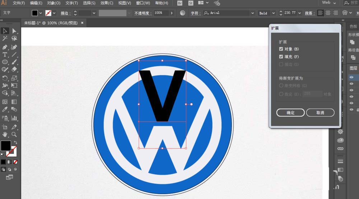The height and width of the screenshot is (199, 359).
Task: Click 取消 to cancel the dialog
Action: [320, 113]
